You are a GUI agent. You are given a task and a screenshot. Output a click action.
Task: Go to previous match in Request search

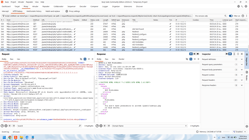pos(10,126)
